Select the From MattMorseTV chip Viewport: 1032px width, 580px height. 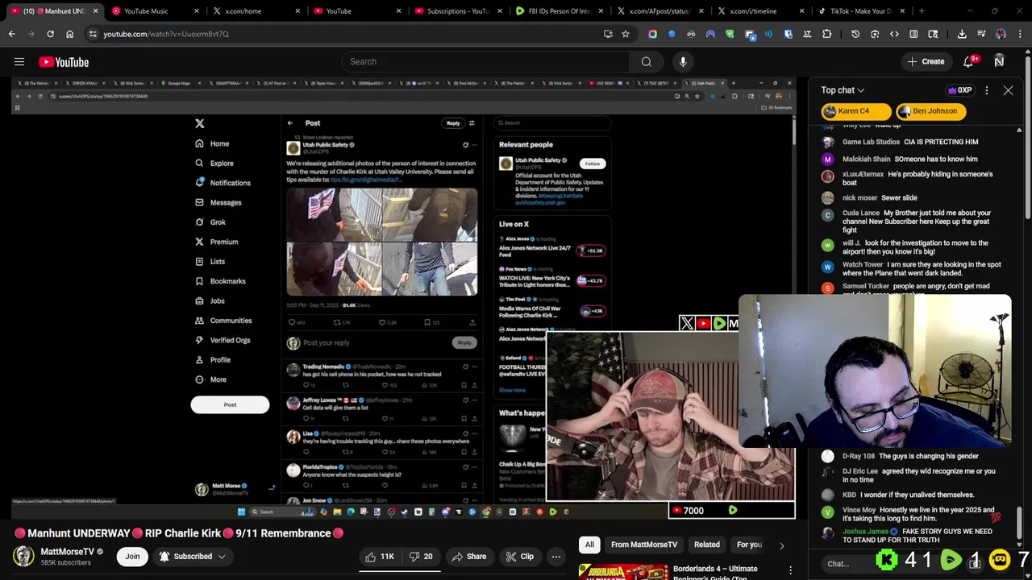click(644, 545)
